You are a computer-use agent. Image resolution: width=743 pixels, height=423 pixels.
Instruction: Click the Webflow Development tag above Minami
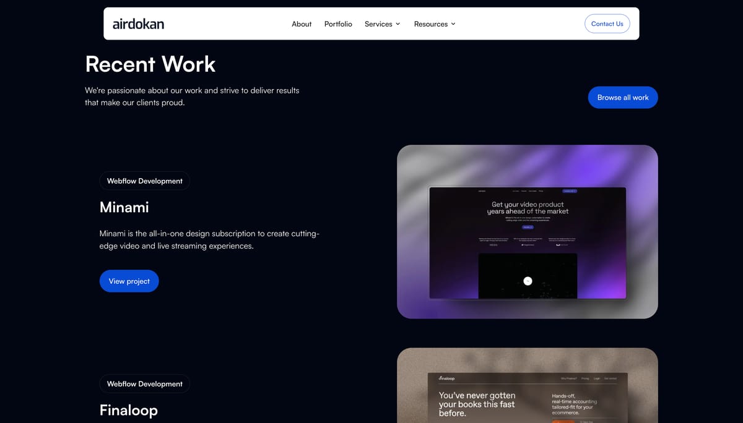point(144,181)
